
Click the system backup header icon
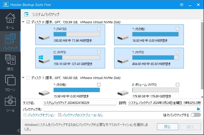tap(26, 14)
